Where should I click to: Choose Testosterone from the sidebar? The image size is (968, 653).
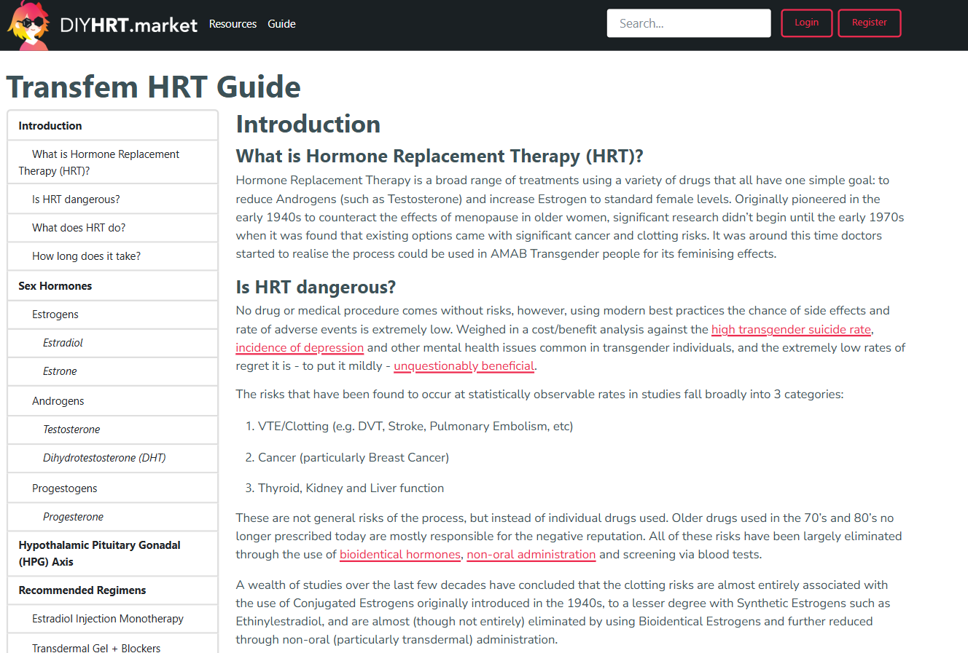click(x=71, y=430)
